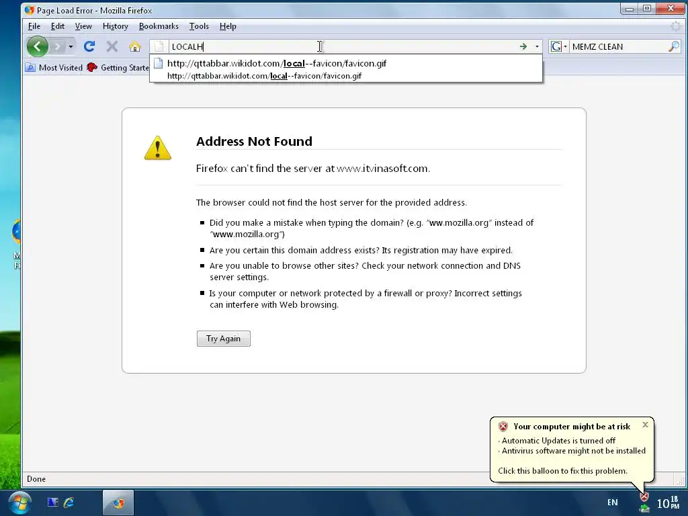
Task: Click the desktop icon behind Firefox window
Action: tap(16, 243)
